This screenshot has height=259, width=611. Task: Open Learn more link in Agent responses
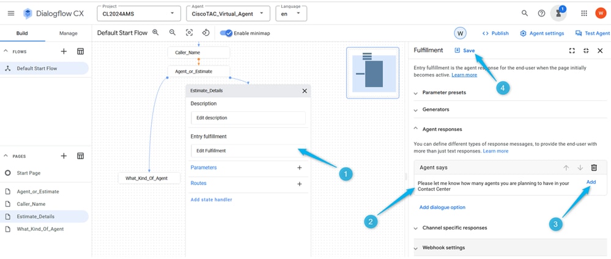click(495, 151)
